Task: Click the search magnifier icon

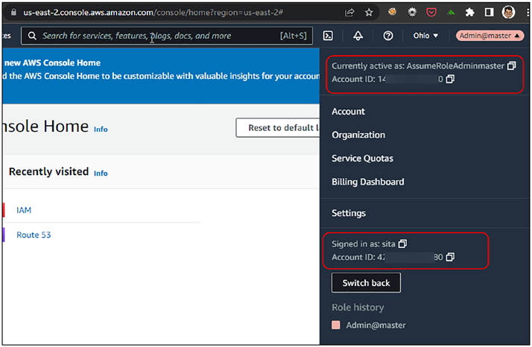Action: pyautogui.click(x=32, y=36)
